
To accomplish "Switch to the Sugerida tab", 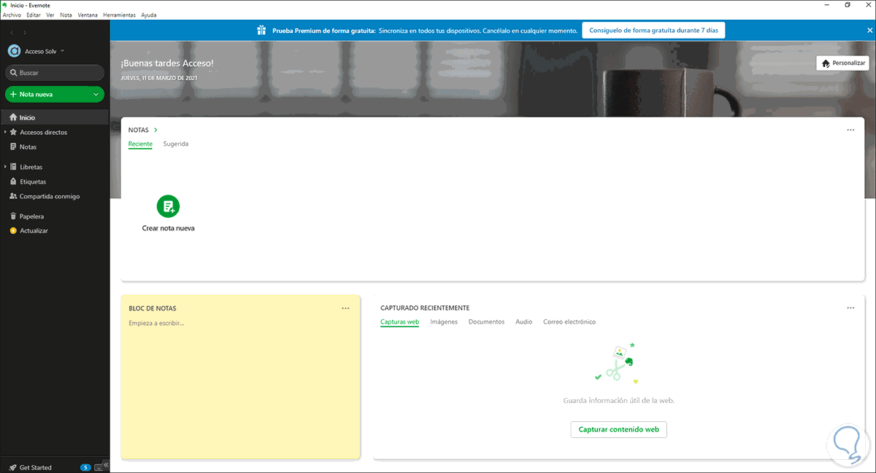I will pos(176,144).
